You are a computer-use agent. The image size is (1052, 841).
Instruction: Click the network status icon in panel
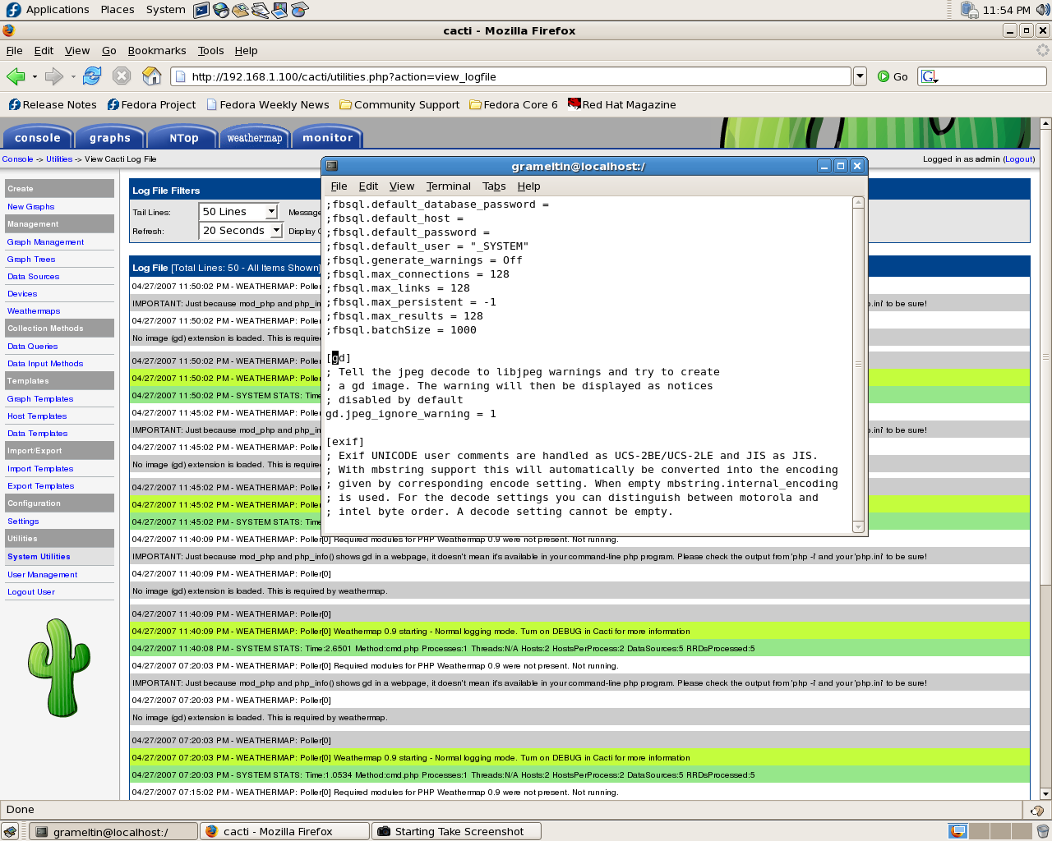(969, 10)
